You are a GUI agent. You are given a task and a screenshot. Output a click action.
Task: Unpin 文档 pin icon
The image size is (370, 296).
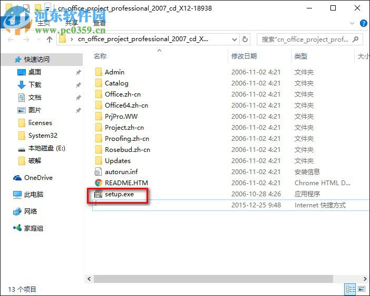coord(79,98)
